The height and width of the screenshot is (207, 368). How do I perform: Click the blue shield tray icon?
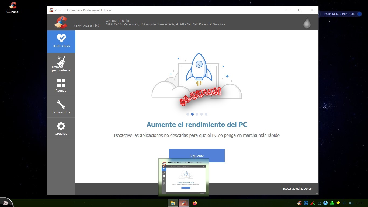(306, 203)
